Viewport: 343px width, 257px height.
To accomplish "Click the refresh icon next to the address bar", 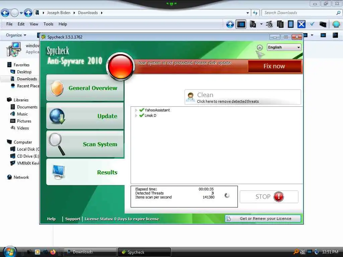I will [255, 13].
